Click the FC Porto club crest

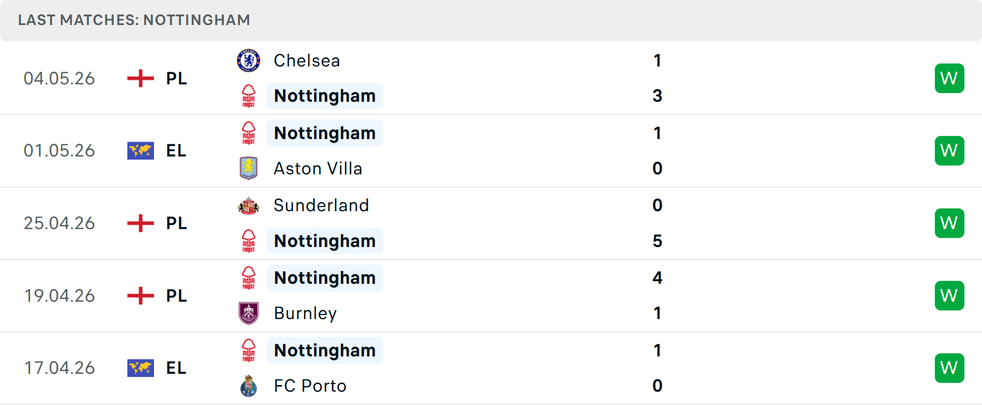(x=249, y=386)
